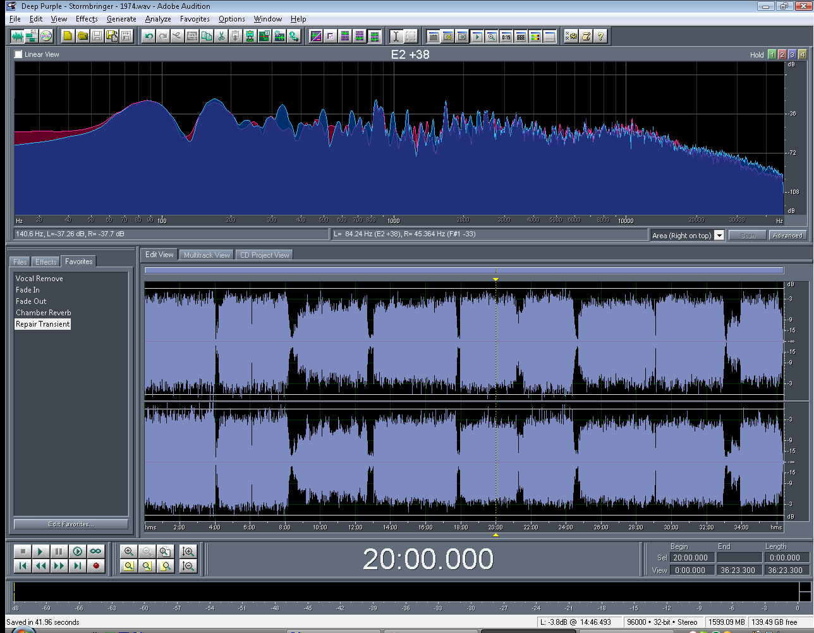Click the Paste clipboard icon
814x633 pixels.
coord(236,36)
